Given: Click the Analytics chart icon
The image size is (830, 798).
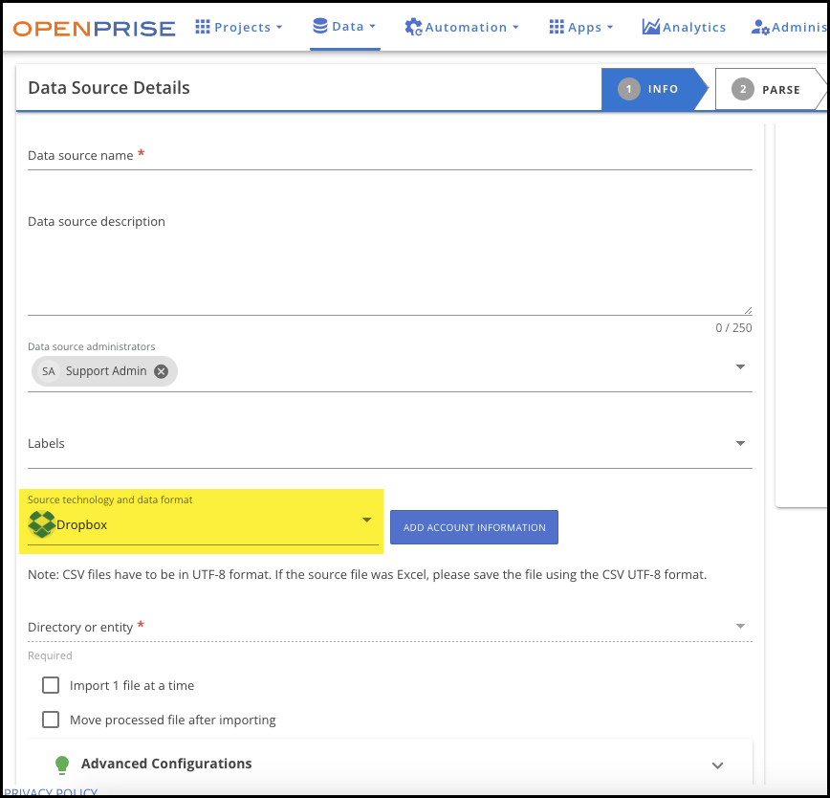Looking at the screenshot, I should [650, 27].
